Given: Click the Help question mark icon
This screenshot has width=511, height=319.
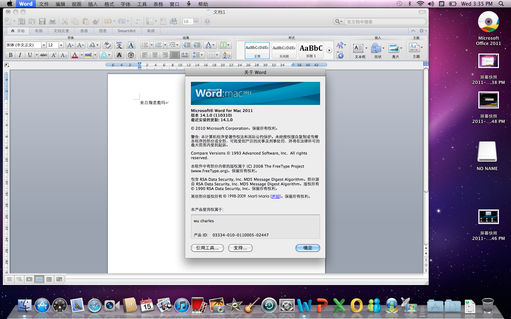Looking at the screenshot, I should pos(207,21).
